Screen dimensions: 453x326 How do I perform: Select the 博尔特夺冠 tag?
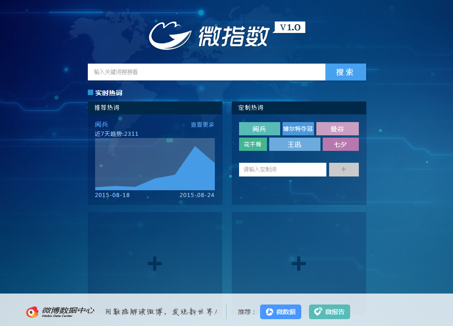click(x=298, y=128)
